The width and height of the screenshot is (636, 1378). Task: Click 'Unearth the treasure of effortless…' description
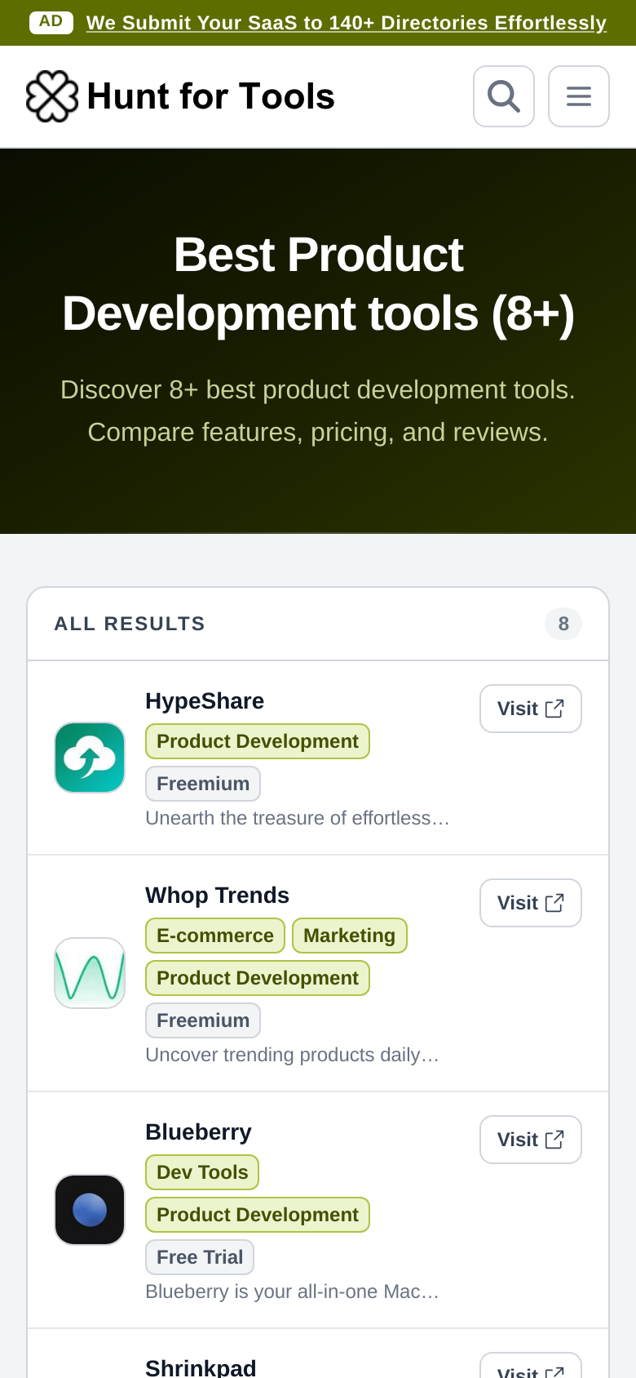click(x=298, y=818)
